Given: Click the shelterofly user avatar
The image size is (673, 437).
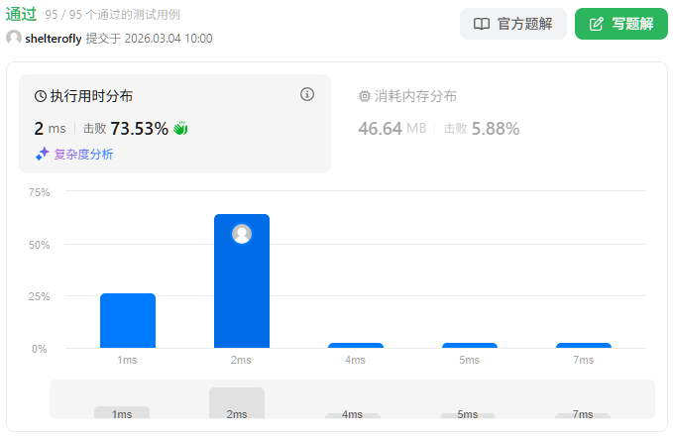Looking at the screenshot, I should (x=14, y=38).
